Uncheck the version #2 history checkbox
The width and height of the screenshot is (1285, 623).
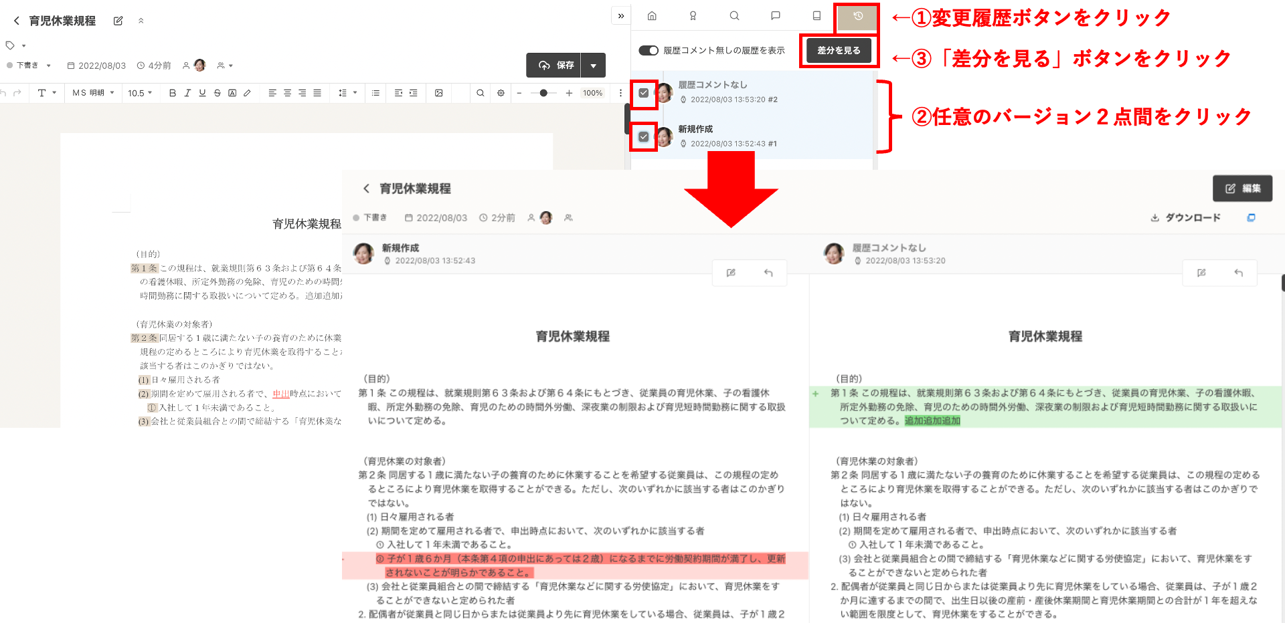click(x=643, y=93)
